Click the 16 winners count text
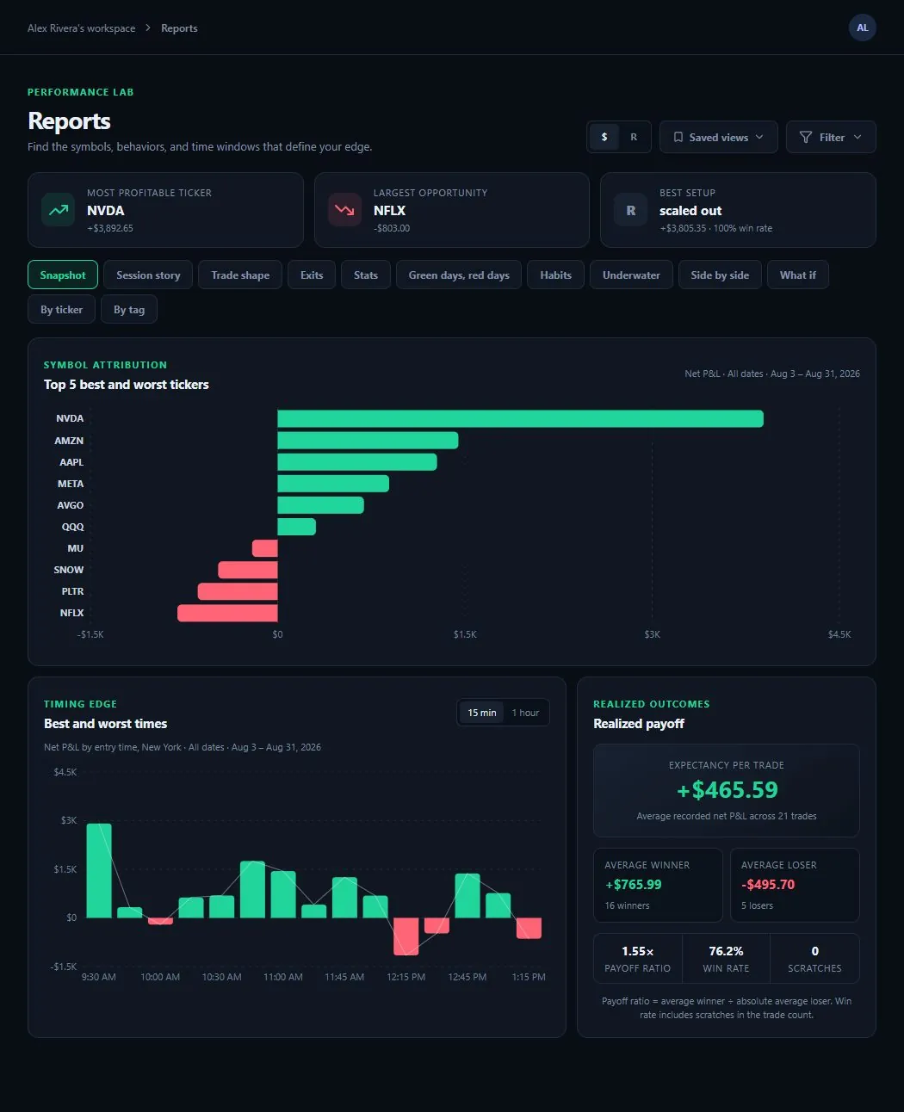 [627, 905]
